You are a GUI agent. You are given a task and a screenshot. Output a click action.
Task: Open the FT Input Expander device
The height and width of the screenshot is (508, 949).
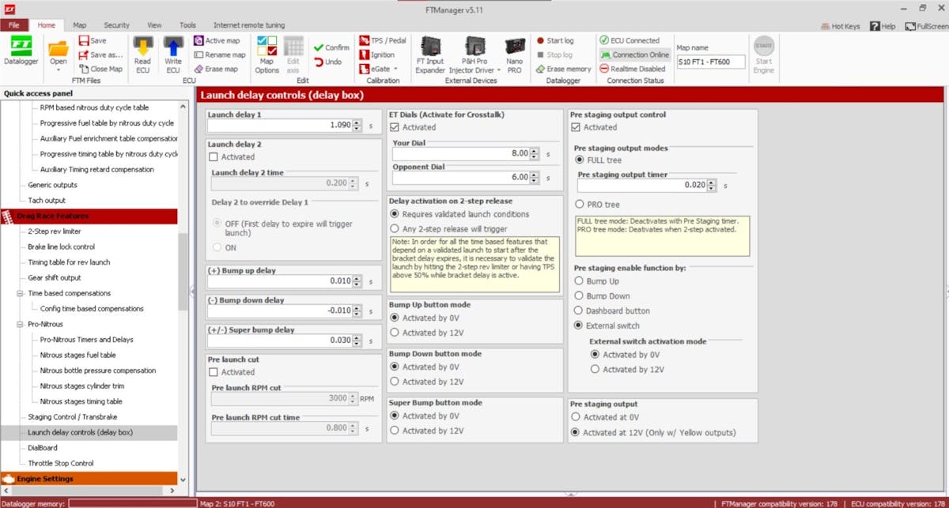point(430,54)
